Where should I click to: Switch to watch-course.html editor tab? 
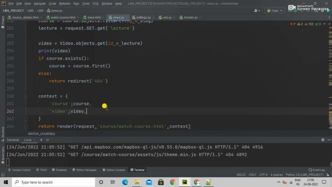point(62,17)
